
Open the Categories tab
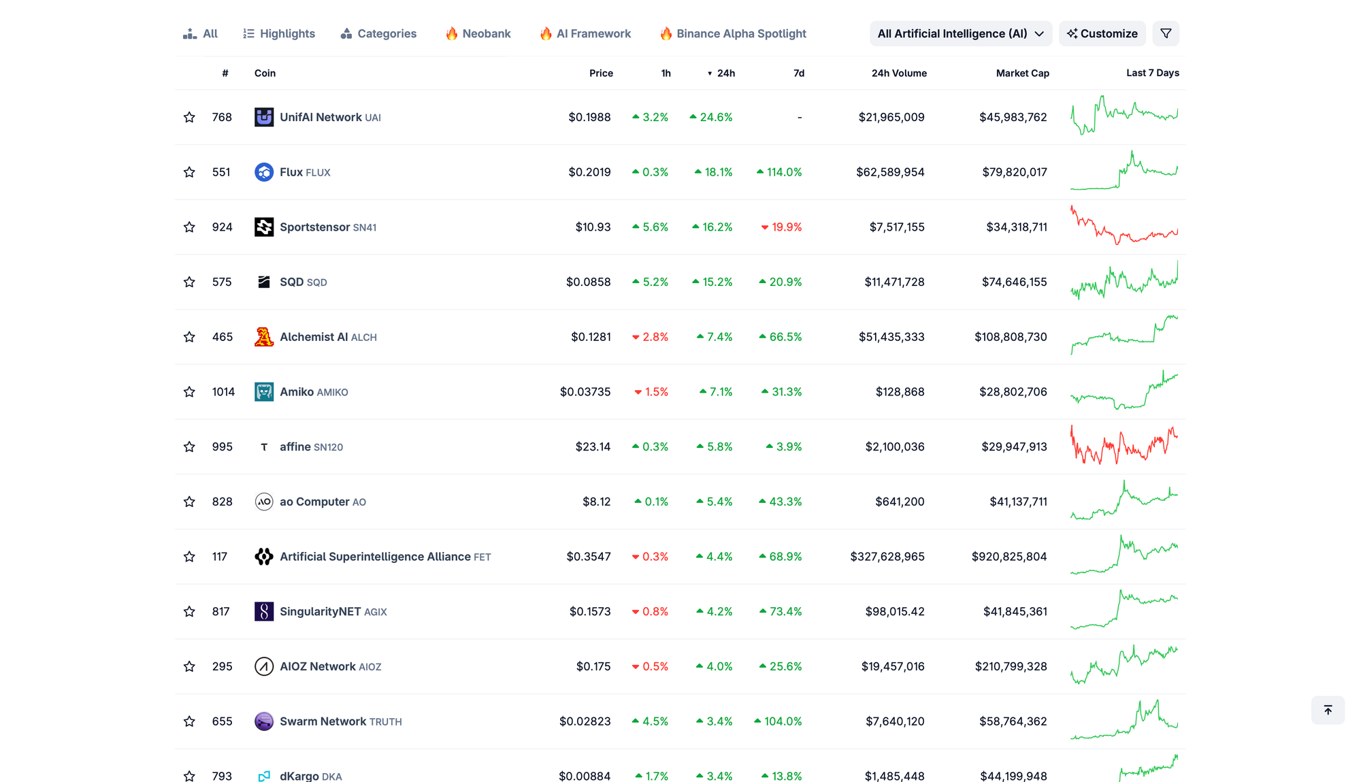point(378,33)
